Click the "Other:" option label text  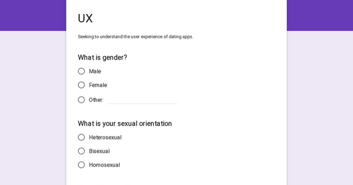(x=96, y=100)
